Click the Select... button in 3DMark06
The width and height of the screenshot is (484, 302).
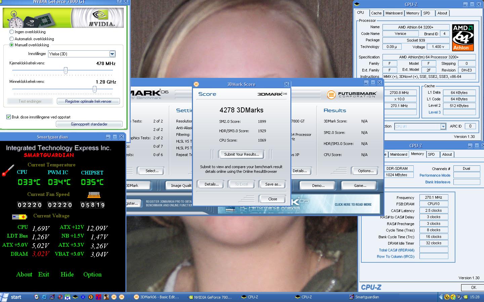[152, 171]
